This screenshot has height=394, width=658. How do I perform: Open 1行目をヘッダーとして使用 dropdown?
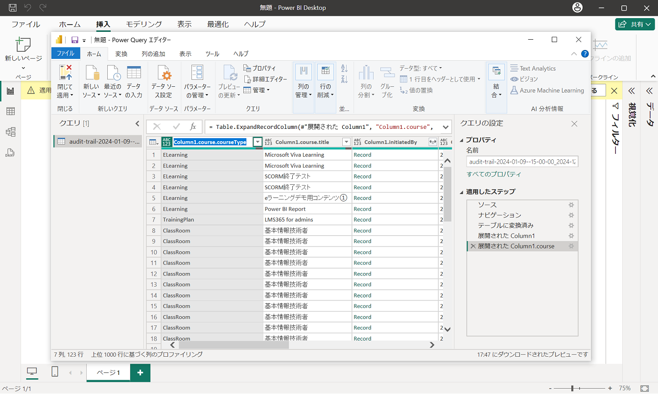pyautogui.click(x=440, y=79)
